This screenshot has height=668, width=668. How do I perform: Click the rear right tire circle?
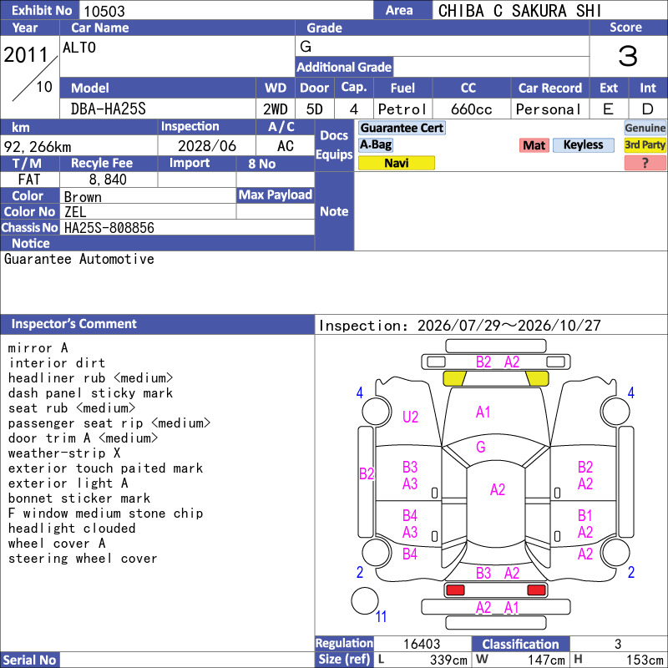coord(615,552)
